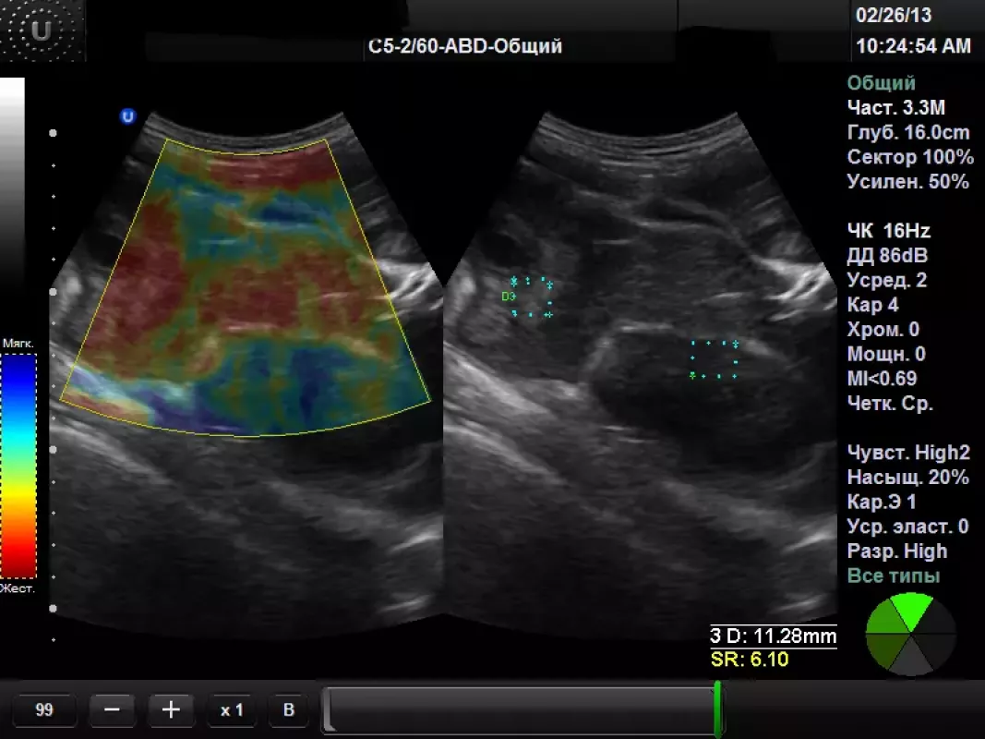The image size is (985, 739).
Task: Open the 'Общий' preset label
Action: tap(881, 83)
